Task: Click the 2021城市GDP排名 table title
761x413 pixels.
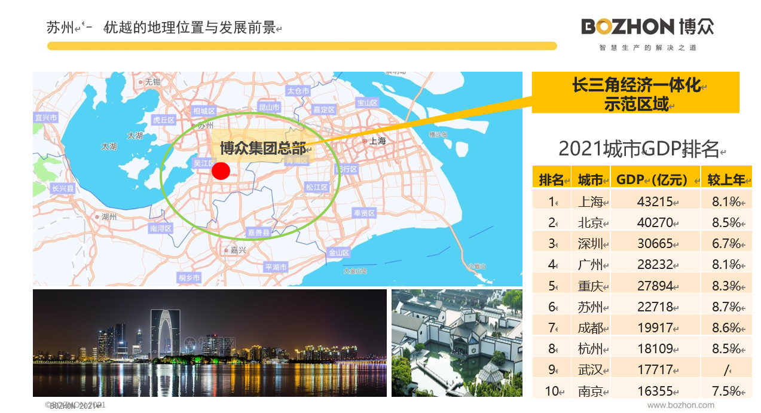Action: point(638,149)
